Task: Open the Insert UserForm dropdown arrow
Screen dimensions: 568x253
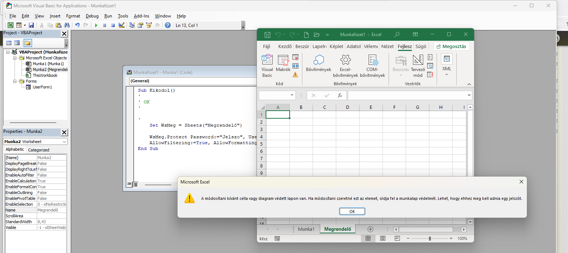Action: 25,25
